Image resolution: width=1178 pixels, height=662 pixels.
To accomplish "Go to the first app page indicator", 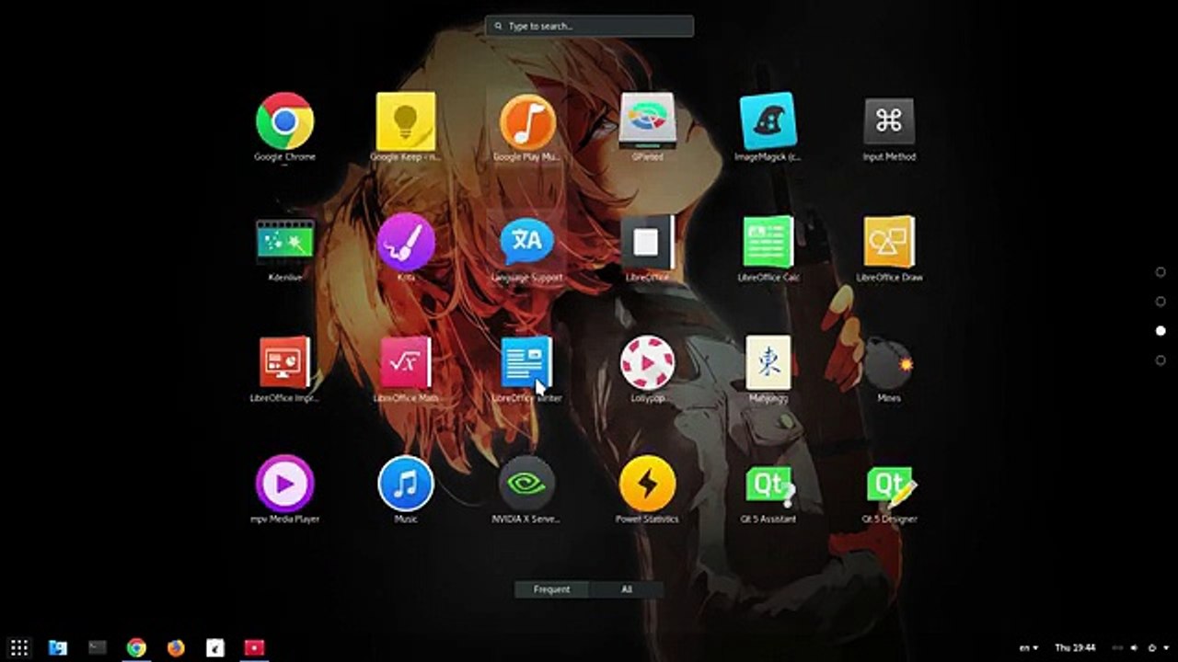I will (1161, 272).
